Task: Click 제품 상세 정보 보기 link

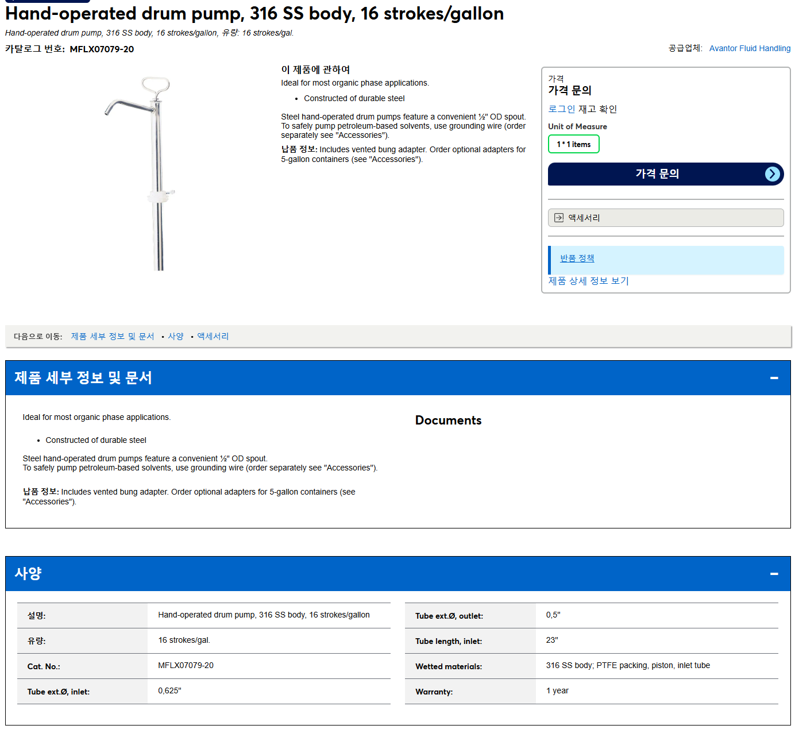Action: (x=589, y=281)
